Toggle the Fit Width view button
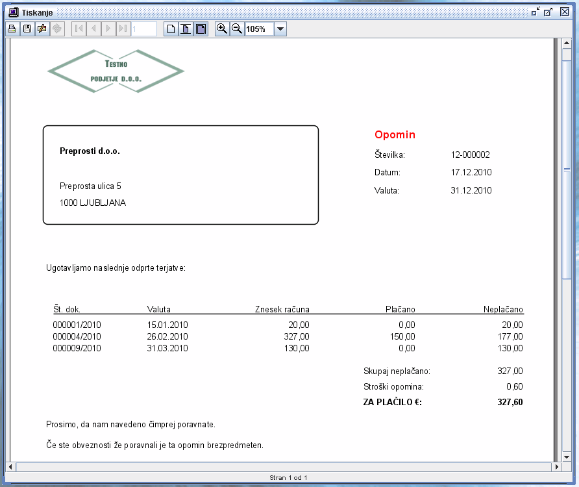The image size is (579, 487). (x=201, y=29)
